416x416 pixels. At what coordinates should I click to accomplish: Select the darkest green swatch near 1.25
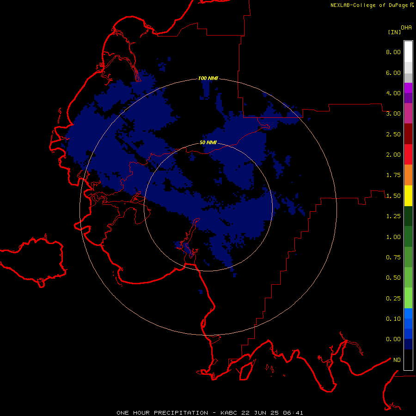tap(408, 216)
